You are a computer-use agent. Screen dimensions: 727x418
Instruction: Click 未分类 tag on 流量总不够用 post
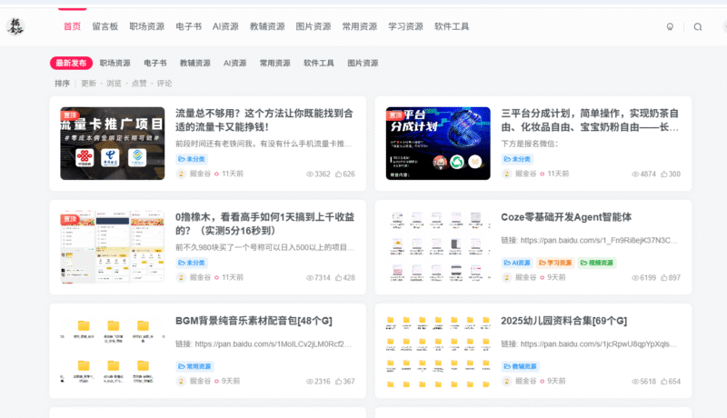(x=192, y=159)
